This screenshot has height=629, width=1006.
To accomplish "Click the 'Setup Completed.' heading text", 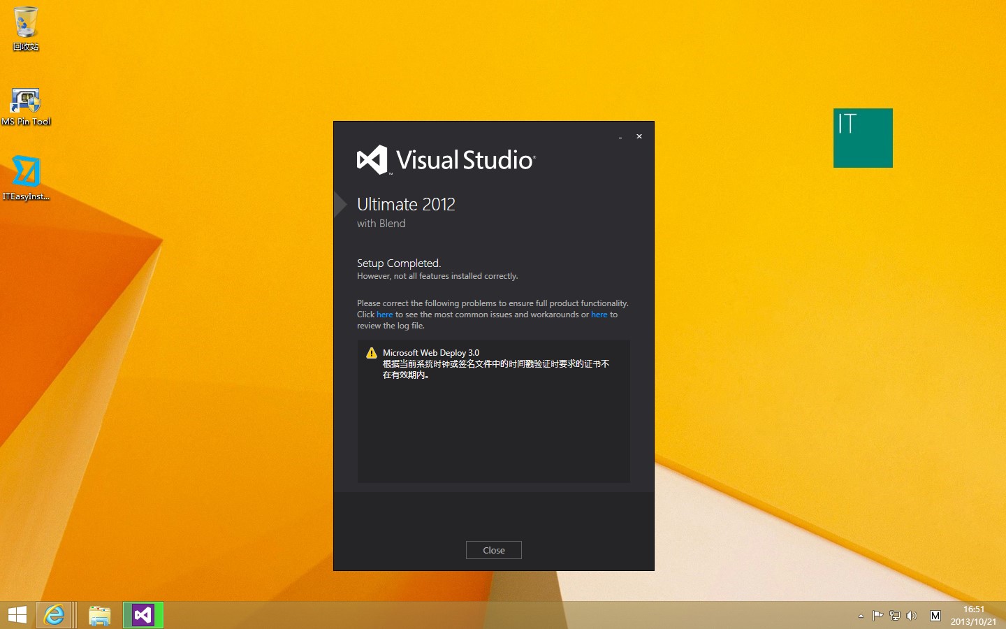I will click(x=399, y=263).
